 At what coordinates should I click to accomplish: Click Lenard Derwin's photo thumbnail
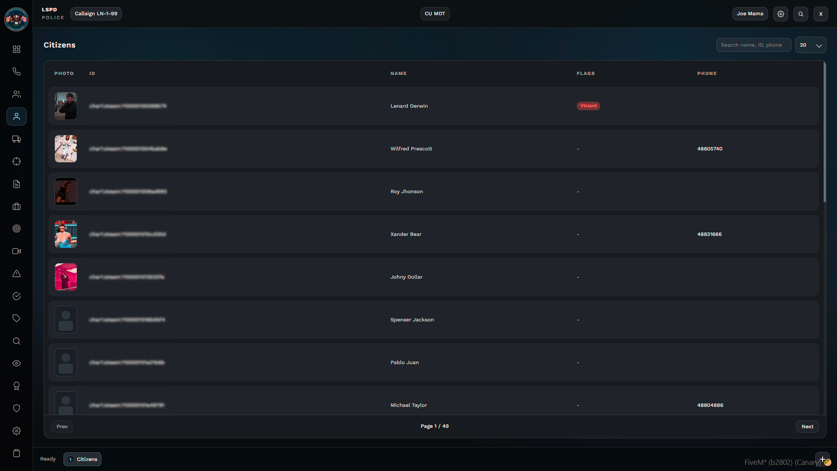tap(66, 106)
